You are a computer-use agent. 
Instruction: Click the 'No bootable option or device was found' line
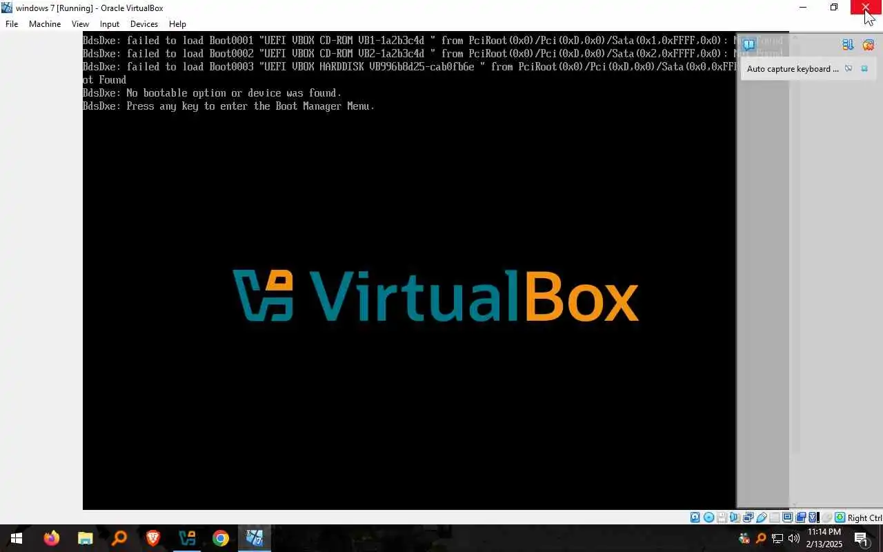coord(212,93)
